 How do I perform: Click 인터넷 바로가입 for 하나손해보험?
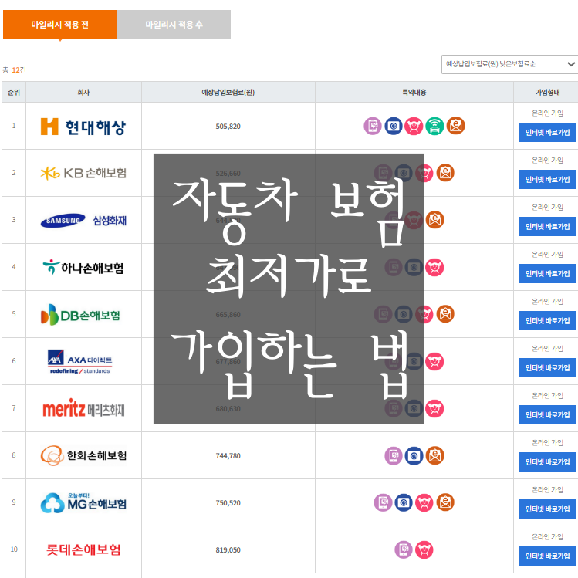click(547, 273)
